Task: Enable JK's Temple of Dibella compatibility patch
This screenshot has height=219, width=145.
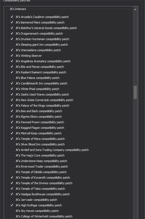Action: (x=12, y=172)
